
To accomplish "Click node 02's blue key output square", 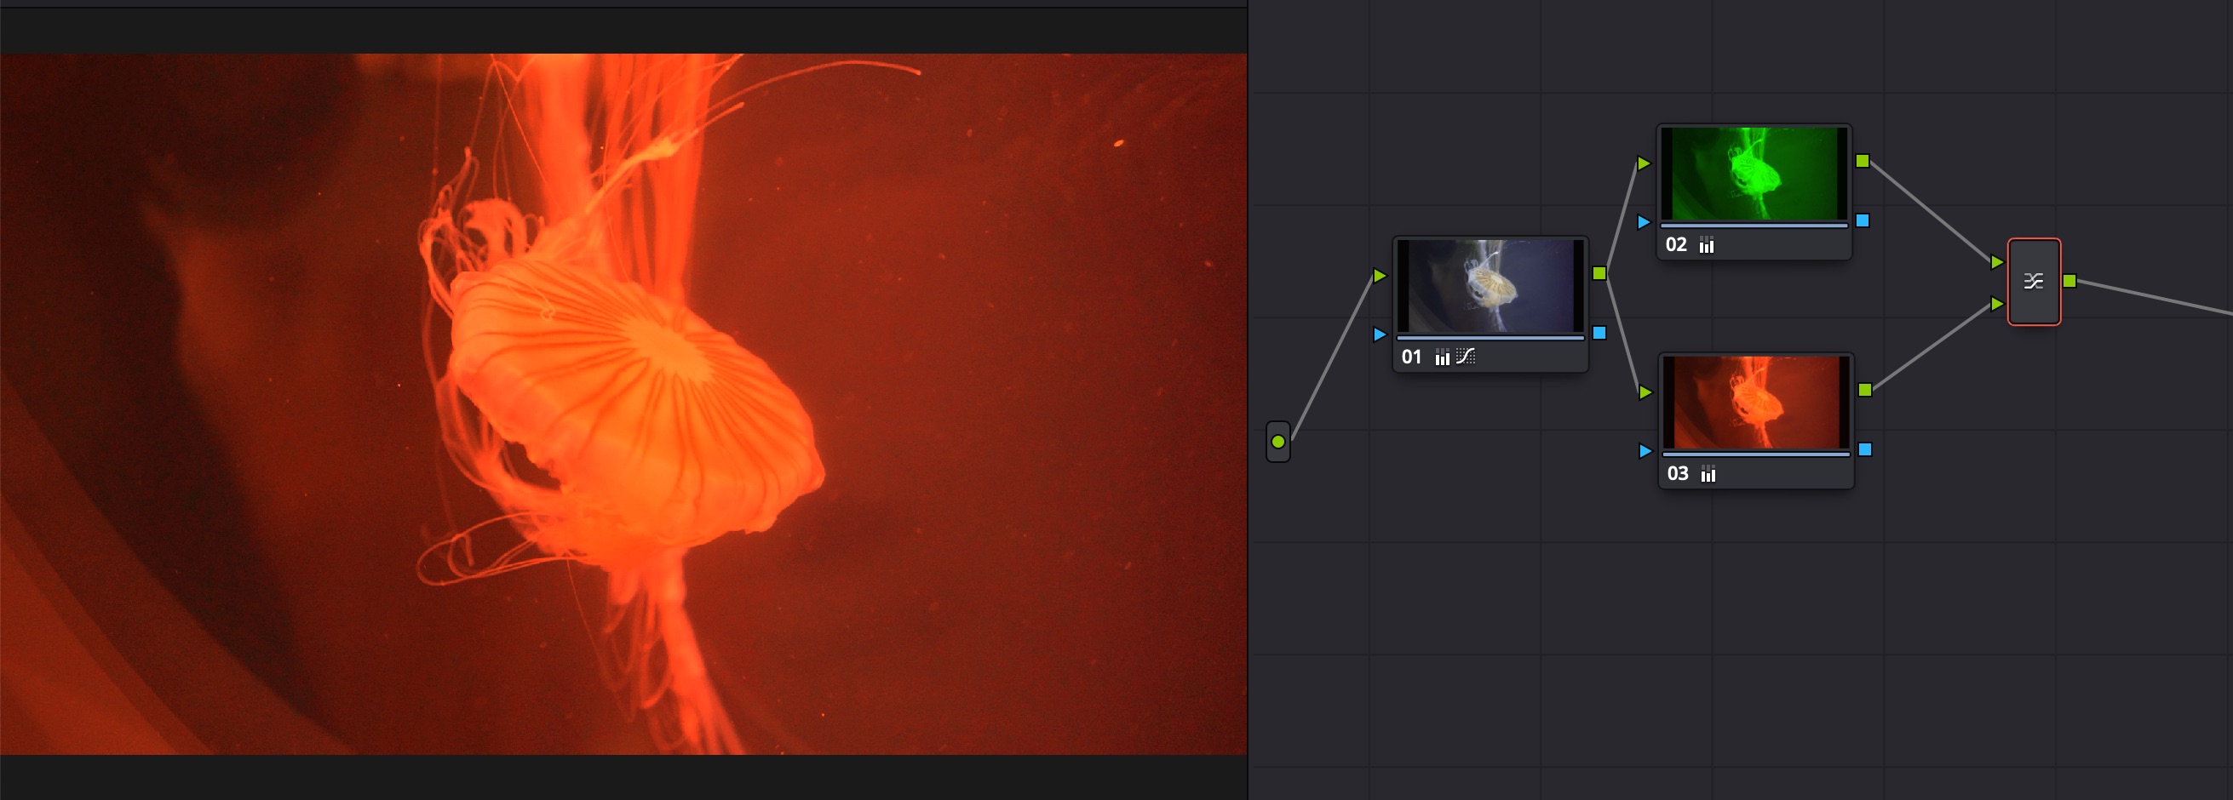I will tap(1862, 220).
